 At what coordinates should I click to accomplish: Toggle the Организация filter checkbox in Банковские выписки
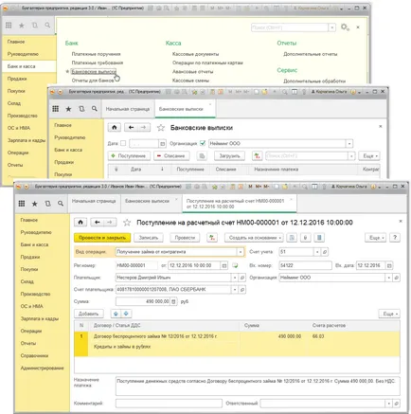[203, 143]
